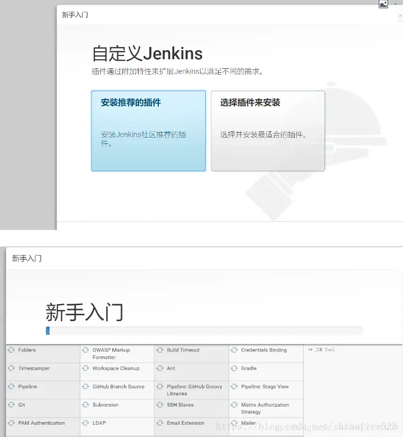The width and height of the screenshot is (403, 437).
Task: Click the spinner icon beside Email Extension
Action: pyautogui.click(x=160, y=423)
